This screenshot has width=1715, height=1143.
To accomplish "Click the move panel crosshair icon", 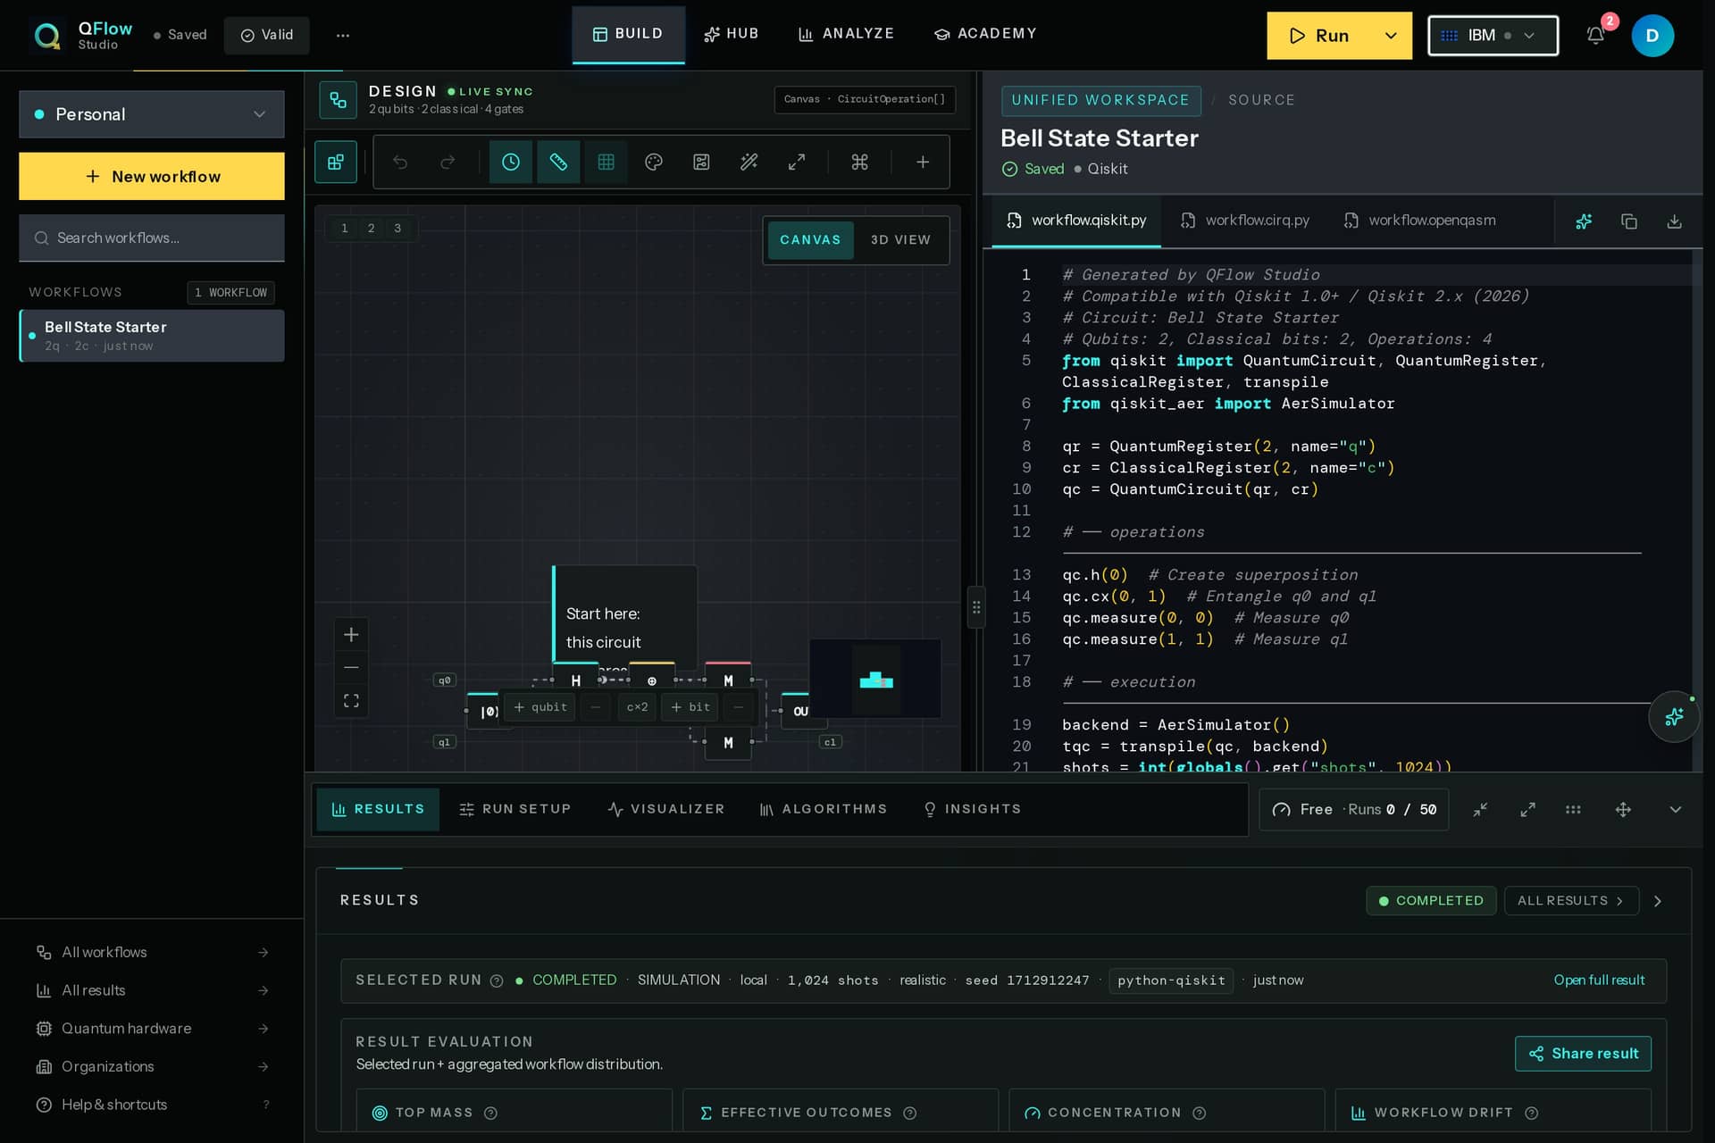I will [x=1623, y=809].
